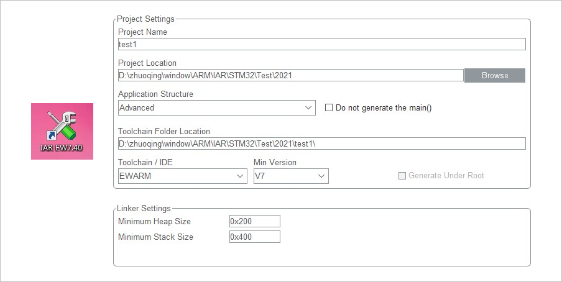Click the IAR EW7.40 label under the icon
Screen dimensions: 562x282
[62, 148]
